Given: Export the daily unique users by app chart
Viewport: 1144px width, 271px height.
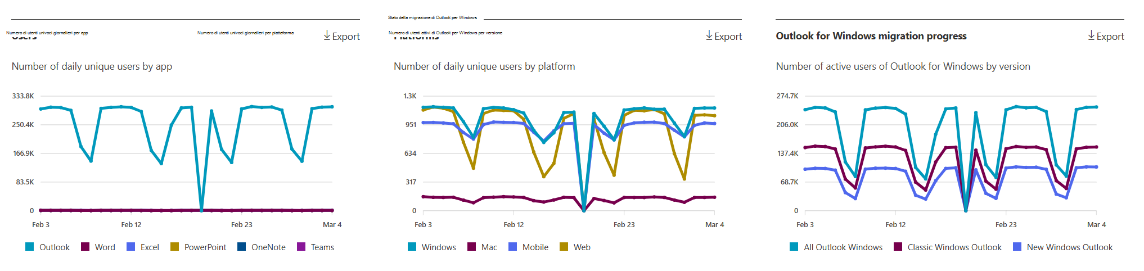Looking at the screenshot, I should [341, 36].
